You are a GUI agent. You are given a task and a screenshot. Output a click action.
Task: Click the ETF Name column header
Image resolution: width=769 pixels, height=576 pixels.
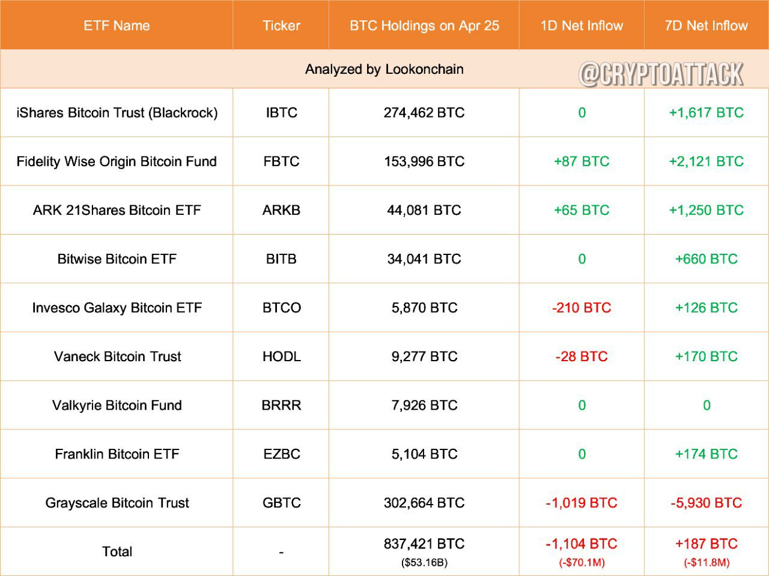[x=117, y=26]
